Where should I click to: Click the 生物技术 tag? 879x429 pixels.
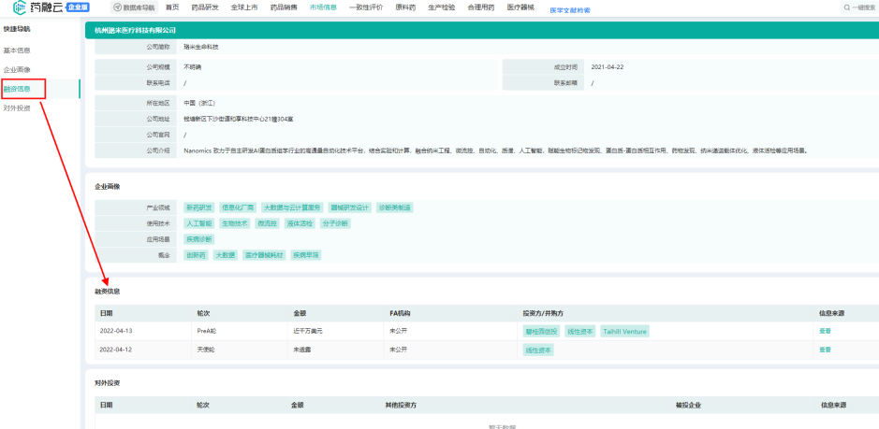tap(235, 222)
